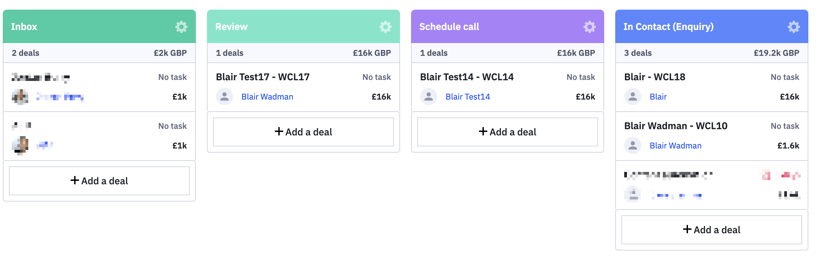
Task: Open Inbox stage settings gear
Action: tap(181, 27)
